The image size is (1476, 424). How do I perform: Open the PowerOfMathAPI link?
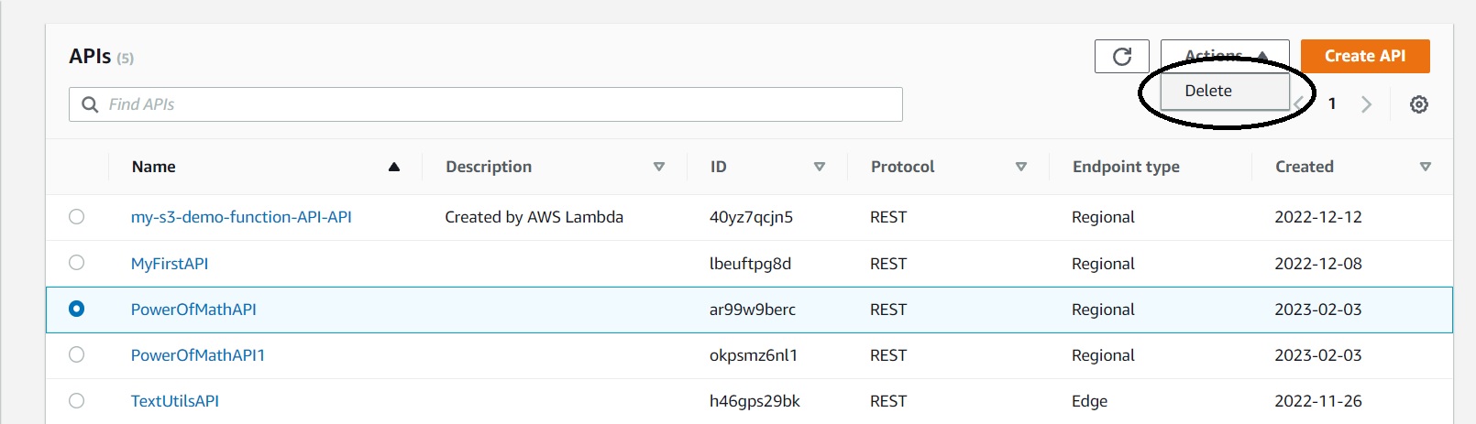pos(193,310)
